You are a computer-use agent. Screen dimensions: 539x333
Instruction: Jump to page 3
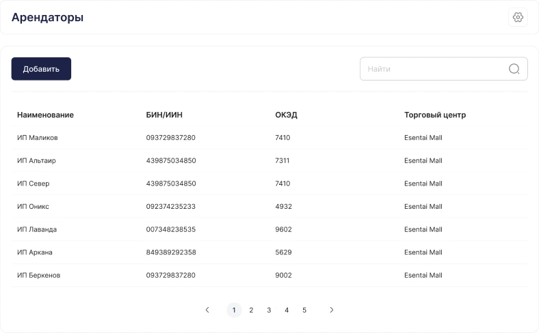tap(269, 310)
